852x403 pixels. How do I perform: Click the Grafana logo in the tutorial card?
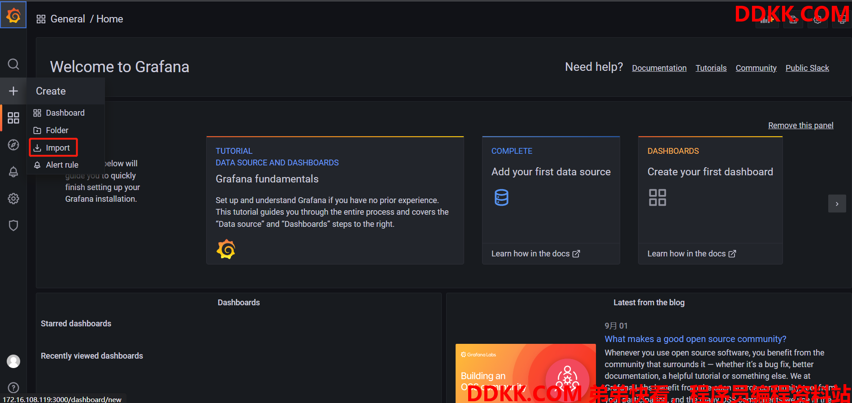pos(226,249)
